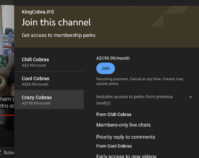Click the Recurring payment notice text

pyautogui.click(x=140, y=81)
